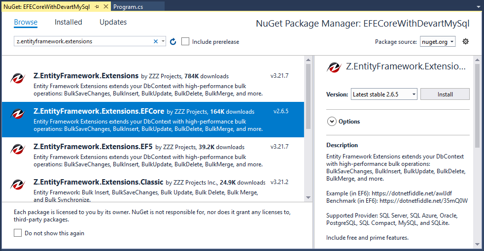Click the 164K downloads text
Image resolution: width=484 pixels, height=251 pixels.
[x=233, y=112]
